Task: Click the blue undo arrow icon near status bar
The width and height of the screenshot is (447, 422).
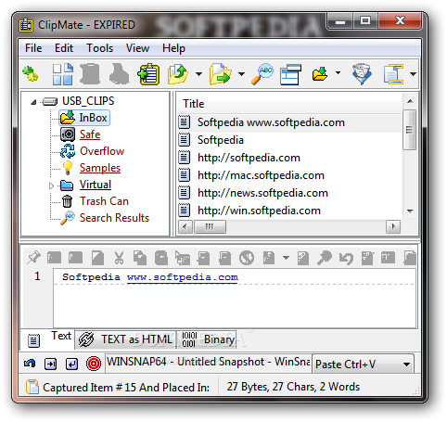Action: 30,364
